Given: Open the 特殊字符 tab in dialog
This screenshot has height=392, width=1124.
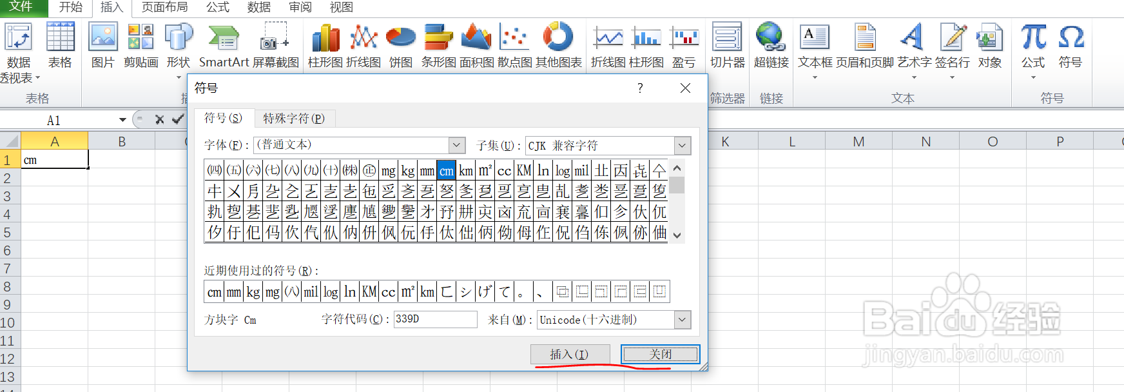Looking at the screenshot, I should (294, 119).
